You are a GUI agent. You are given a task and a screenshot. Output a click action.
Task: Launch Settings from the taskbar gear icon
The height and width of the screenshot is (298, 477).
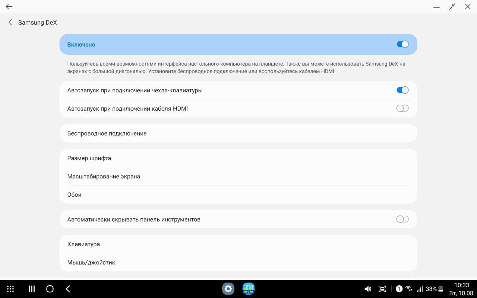click(228, 289)
